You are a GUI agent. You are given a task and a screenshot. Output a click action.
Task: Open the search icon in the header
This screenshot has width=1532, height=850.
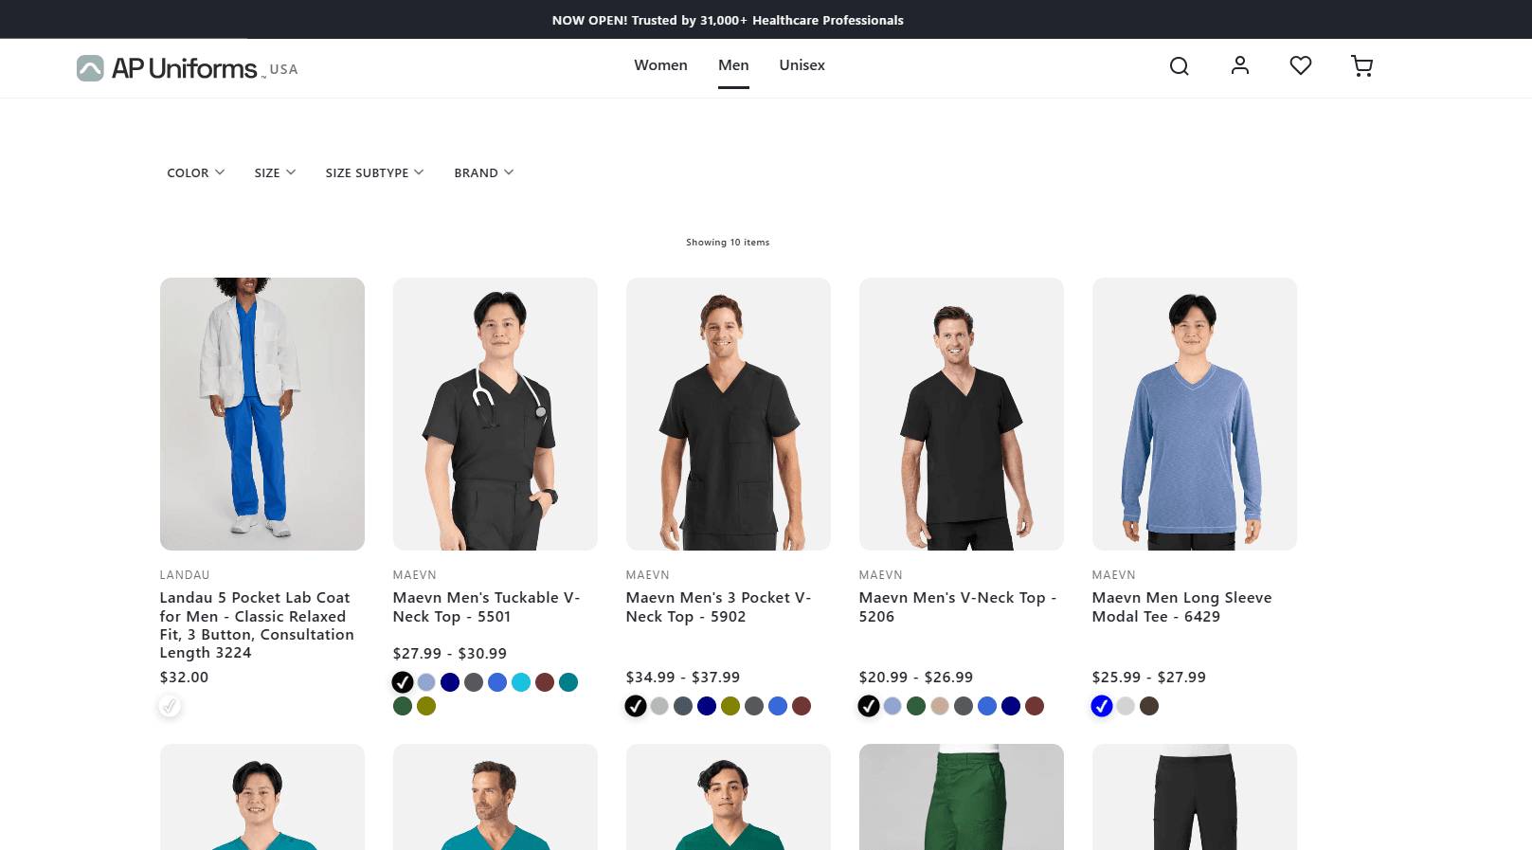coord(1179,65)
